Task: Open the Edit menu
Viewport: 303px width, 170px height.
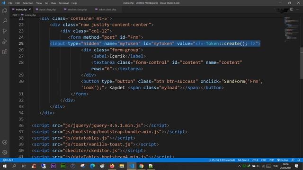Action: [18, 3]
